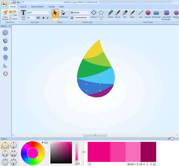
Task: Toggle Bold text formatting
Action: (x=44, y=18)
